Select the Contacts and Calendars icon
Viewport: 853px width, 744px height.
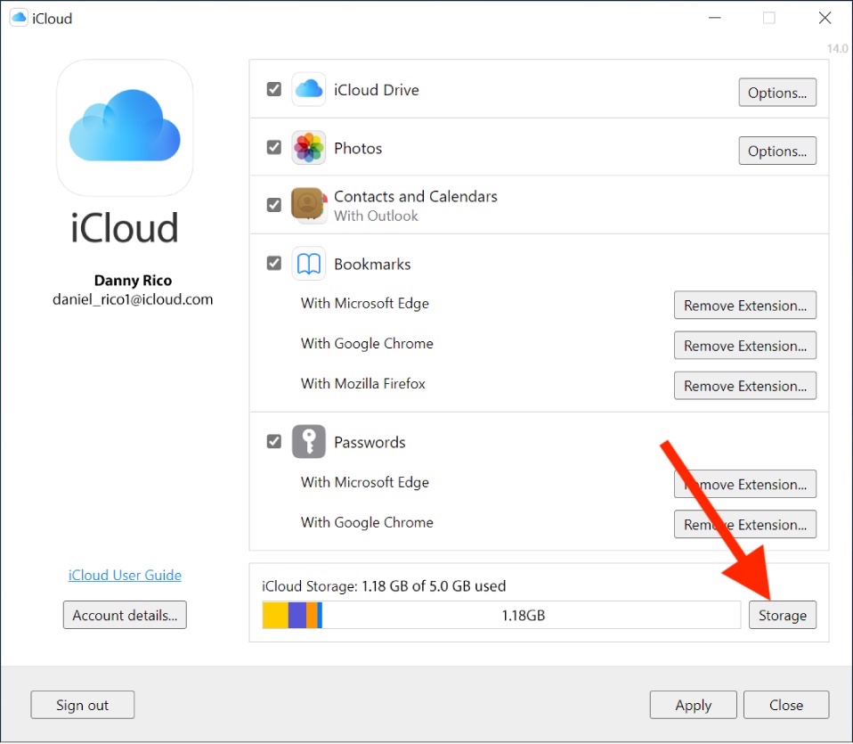pyautogui.click(x=308, y=204)
